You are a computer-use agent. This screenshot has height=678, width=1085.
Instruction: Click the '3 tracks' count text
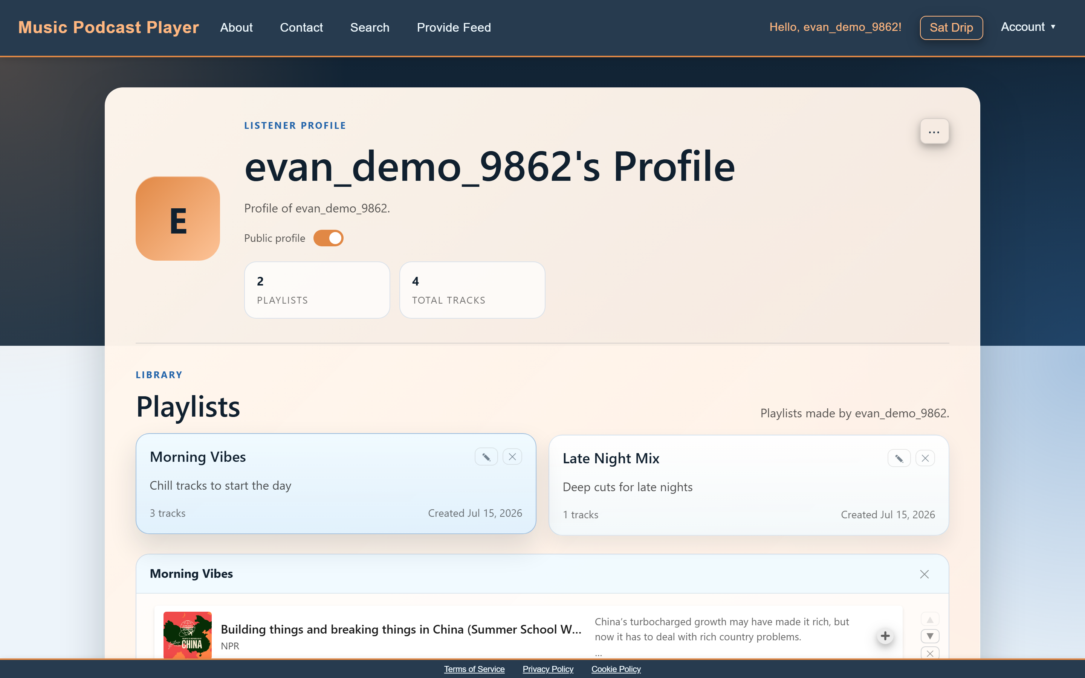(167, 513)
